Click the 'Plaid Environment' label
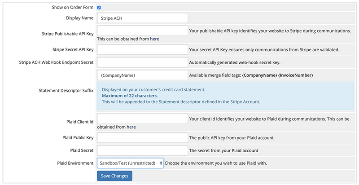The height and width of the screenshot is (185, 359). click(75, 163)
